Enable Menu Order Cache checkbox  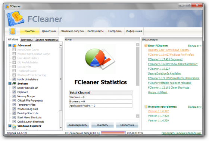click(14, 50)
